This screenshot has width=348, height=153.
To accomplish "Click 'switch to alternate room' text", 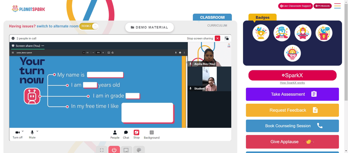I will tap(58, 26).
